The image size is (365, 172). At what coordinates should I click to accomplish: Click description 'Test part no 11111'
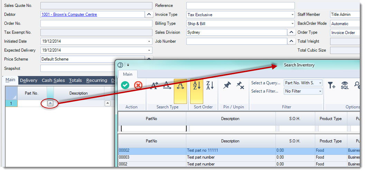click(x=203, y=150)
